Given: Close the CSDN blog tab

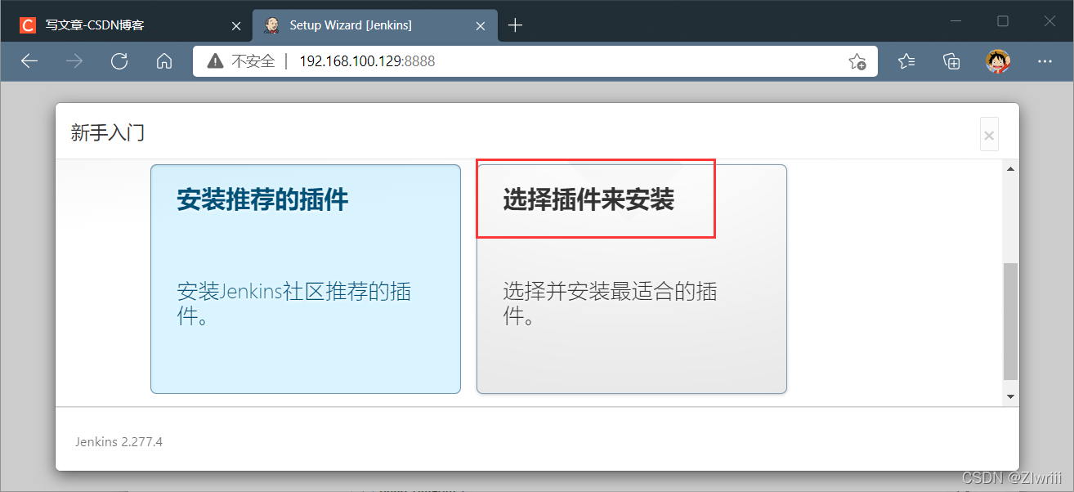Looking at the screenshot, I should click(x=236, y=25).
